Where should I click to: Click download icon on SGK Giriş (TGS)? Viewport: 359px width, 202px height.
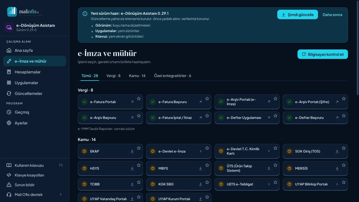[337, 151]
